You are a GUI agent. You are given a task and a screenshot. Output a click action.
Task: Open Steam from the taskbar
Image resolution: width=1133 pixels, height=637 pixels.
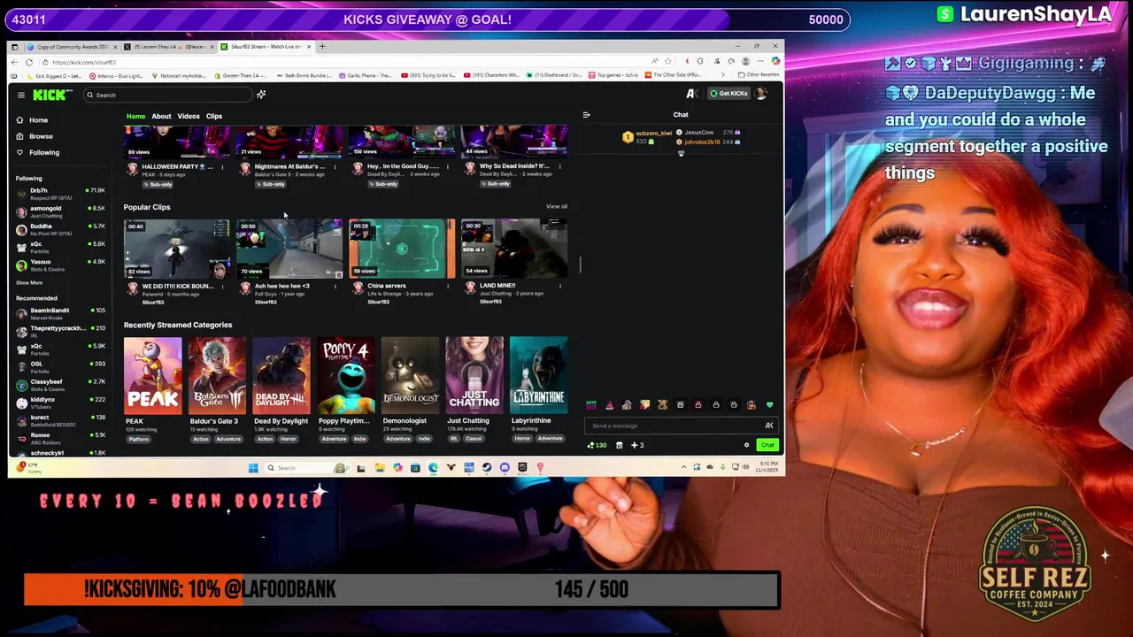point(487,468)
